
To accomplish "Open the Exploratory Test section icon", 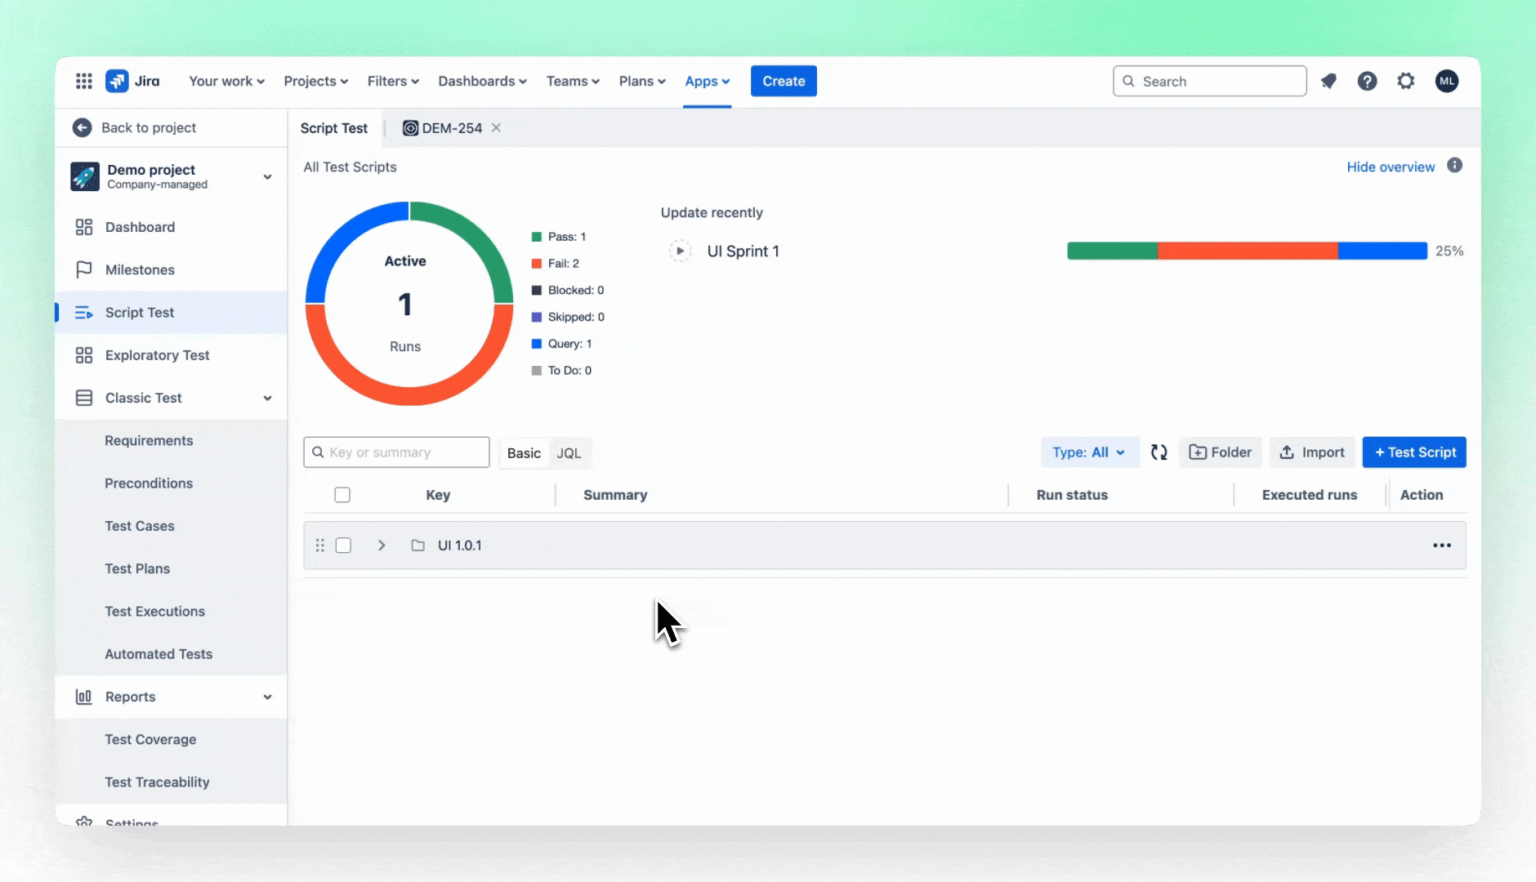I will pyautogui.click(x=84, y=354).
